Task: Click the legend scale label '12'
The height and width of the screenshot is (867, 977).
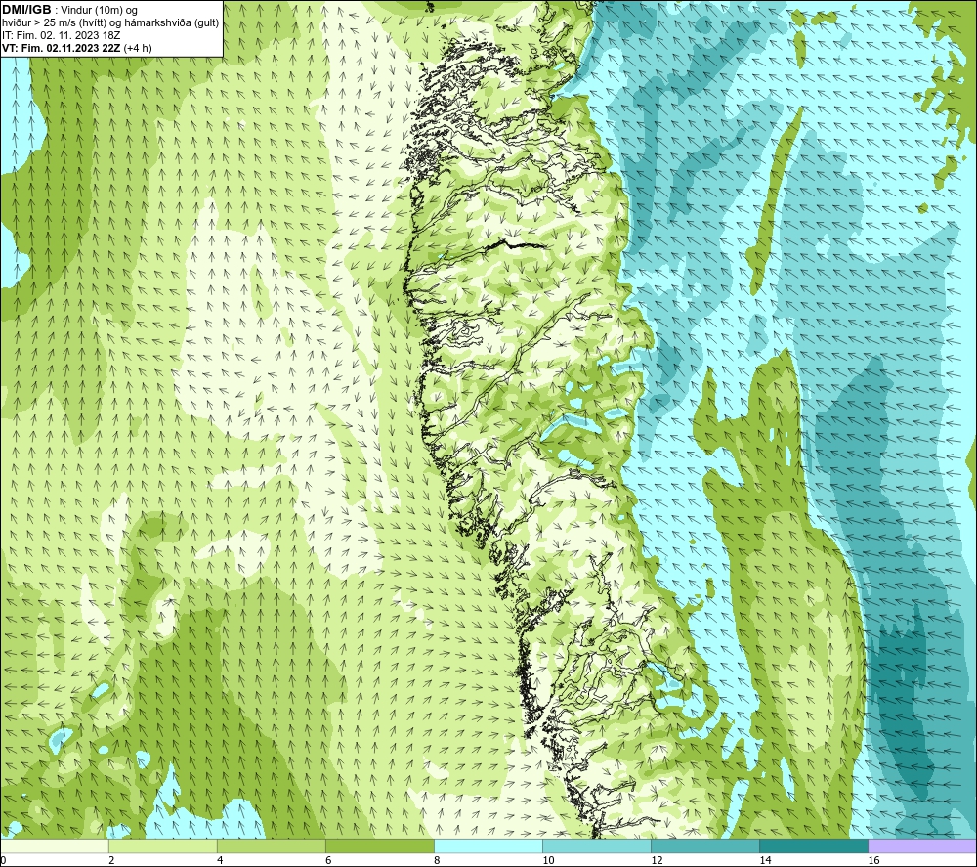Action: [x=657, y=861]
